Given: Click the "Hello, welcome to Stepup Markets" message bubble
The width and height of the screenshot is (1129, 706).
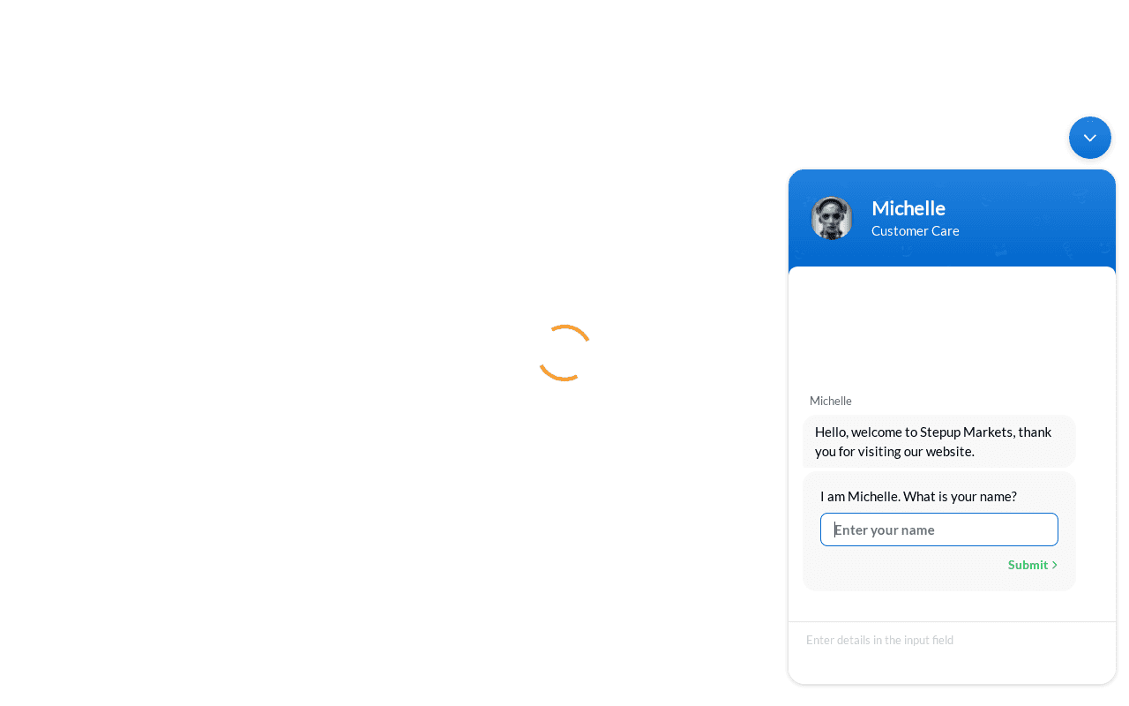Looking at the screenshot, I should 939,441.
